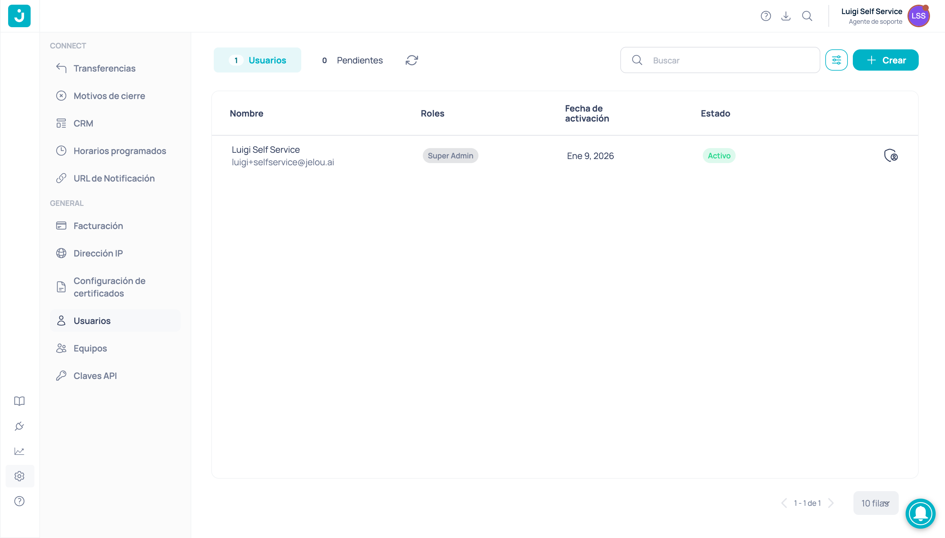Open the analytics chart icon
Viewport: 945px width, 538px height.
click(19, 451)
